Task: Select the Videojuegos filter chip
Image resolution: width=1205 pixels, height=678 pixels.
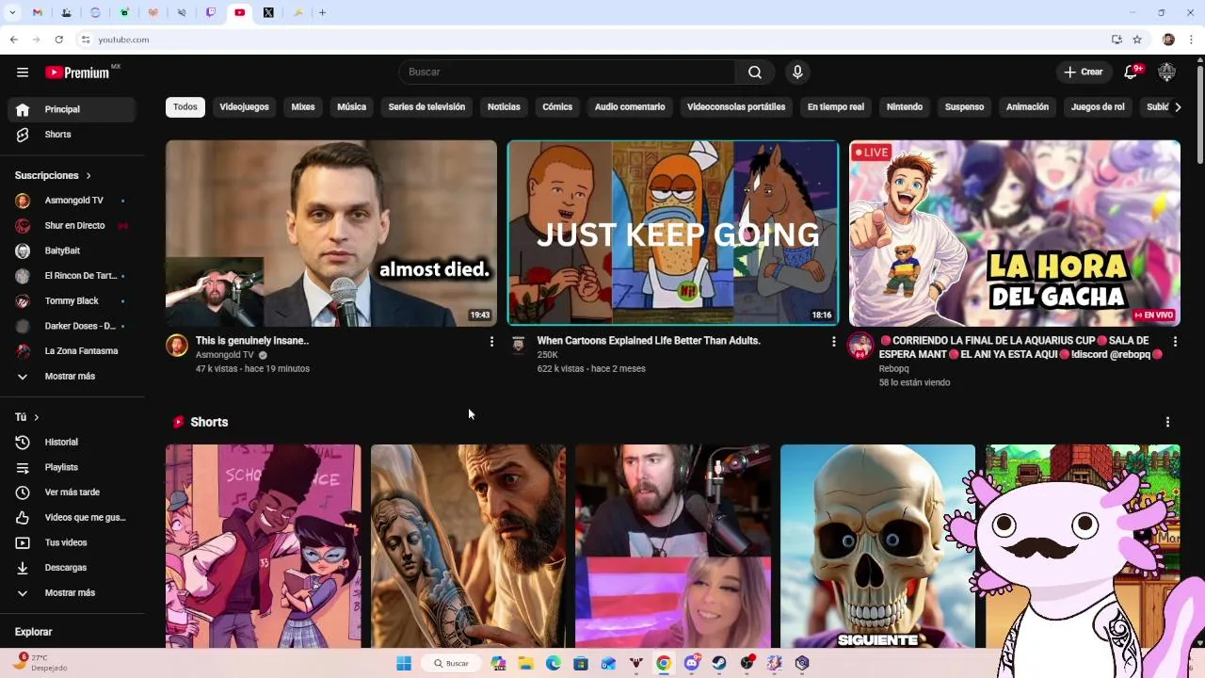Action: (x=244, y=107)
